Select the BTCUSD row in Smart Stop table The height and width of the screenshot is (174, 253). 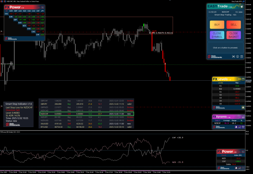(x=87, y=127)
